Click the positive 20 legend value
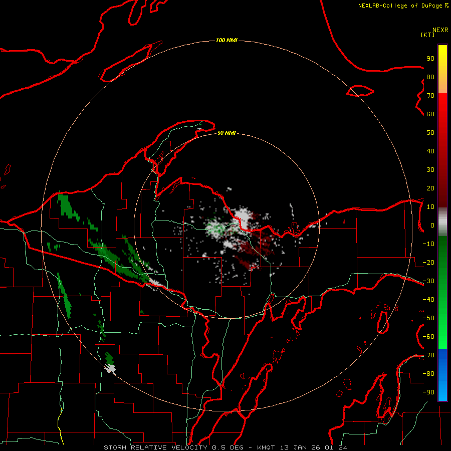This screenshot has width=451, height=451. tap(430, 188)
